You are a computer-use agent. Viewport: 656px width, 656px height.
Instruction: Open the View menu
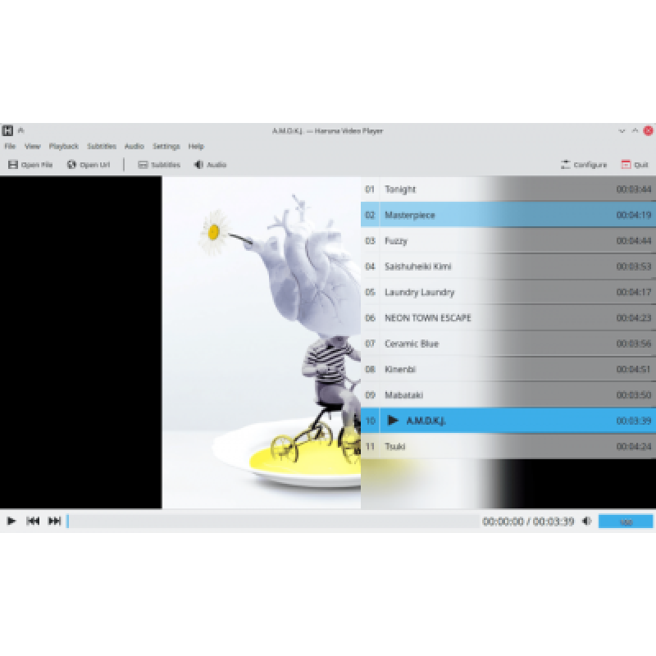click(32, 147)
